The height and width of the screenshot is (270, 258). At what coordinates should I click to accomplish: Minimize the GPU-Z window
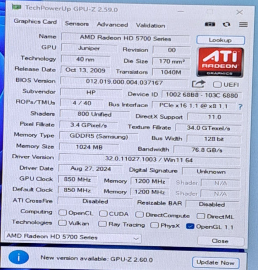181,11
